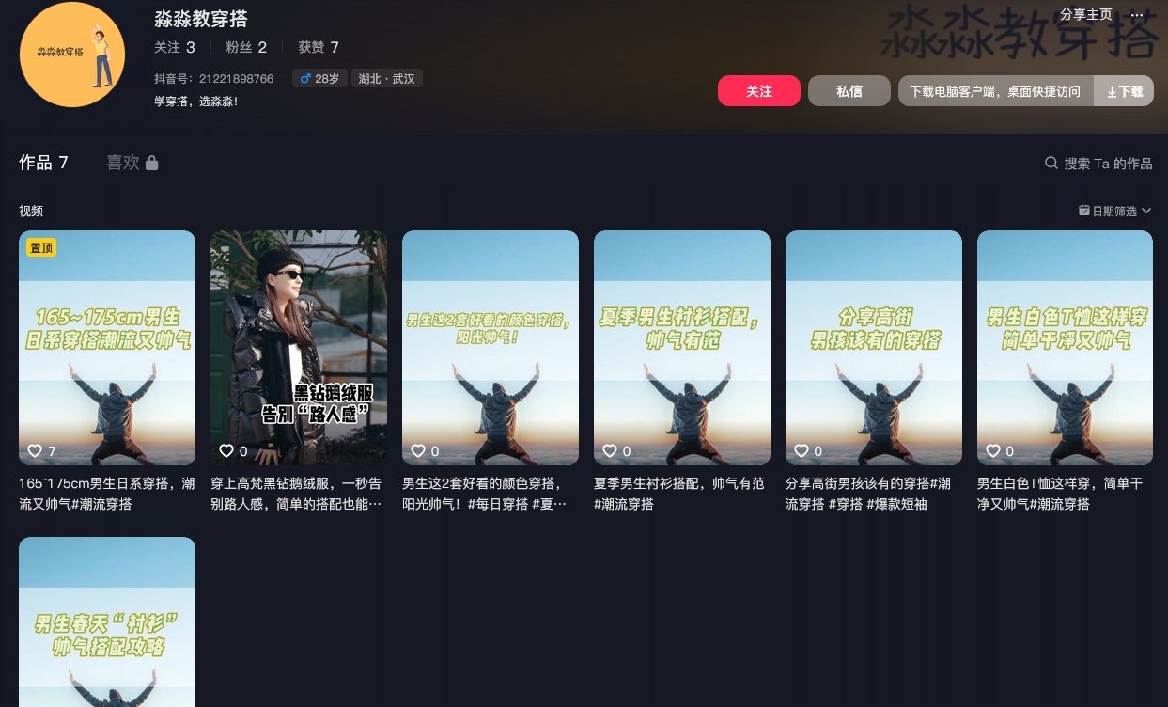
Task: Click the 搜索 Ta 的作品 search field
Action: [1098, 163]
